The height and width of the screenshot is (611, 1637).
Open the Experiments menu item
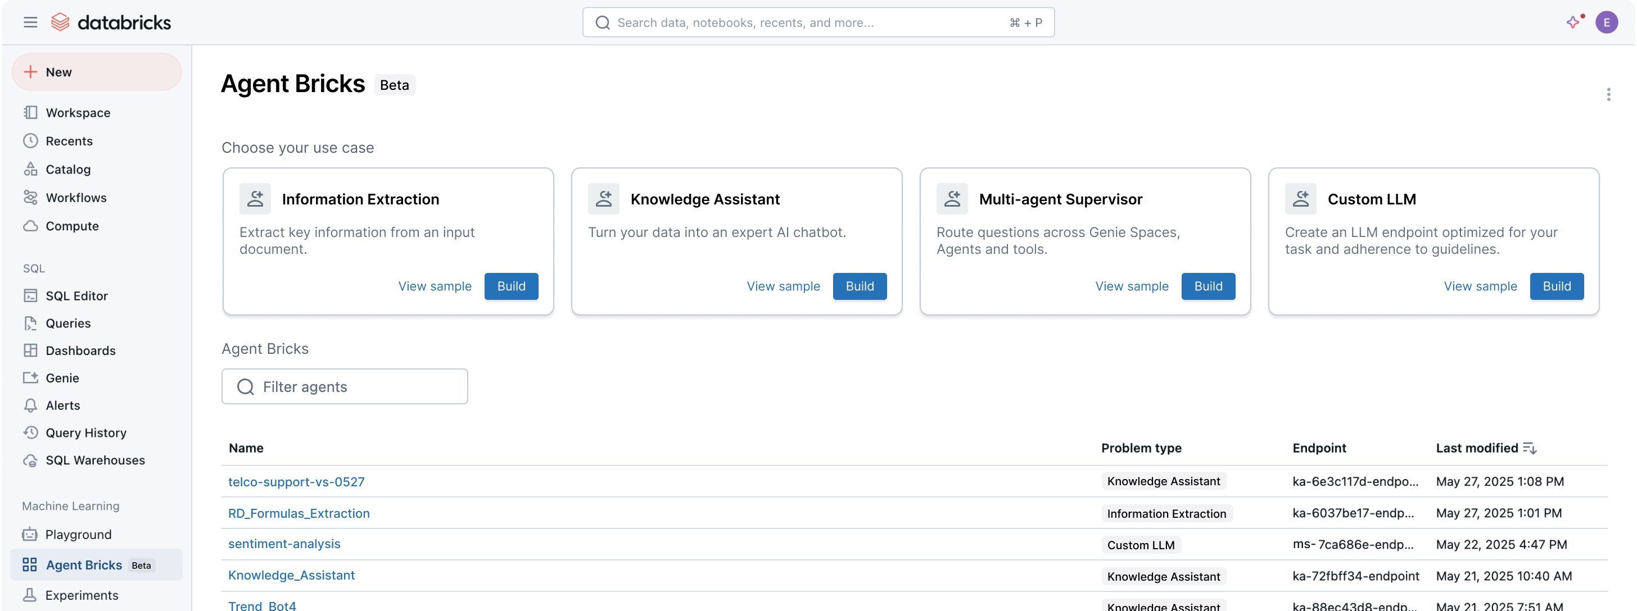[x=82, y=595]
